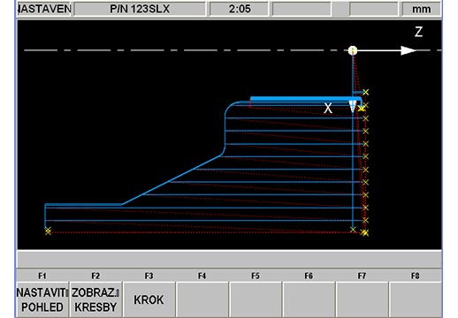This screenshot has height=318, width=458.
Task: Click the F3 key label
Action: (149, 276)
